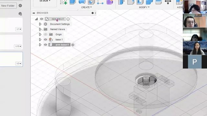Select the Revolve tool in Create group

tap(82, 2)
